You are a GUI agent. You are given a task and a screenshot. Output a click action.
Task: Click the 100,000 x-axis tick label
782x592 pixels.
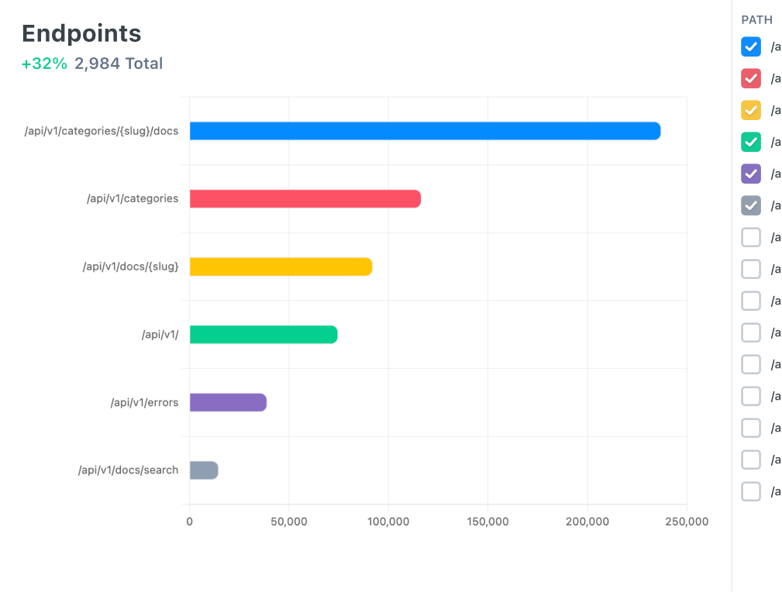388,522
